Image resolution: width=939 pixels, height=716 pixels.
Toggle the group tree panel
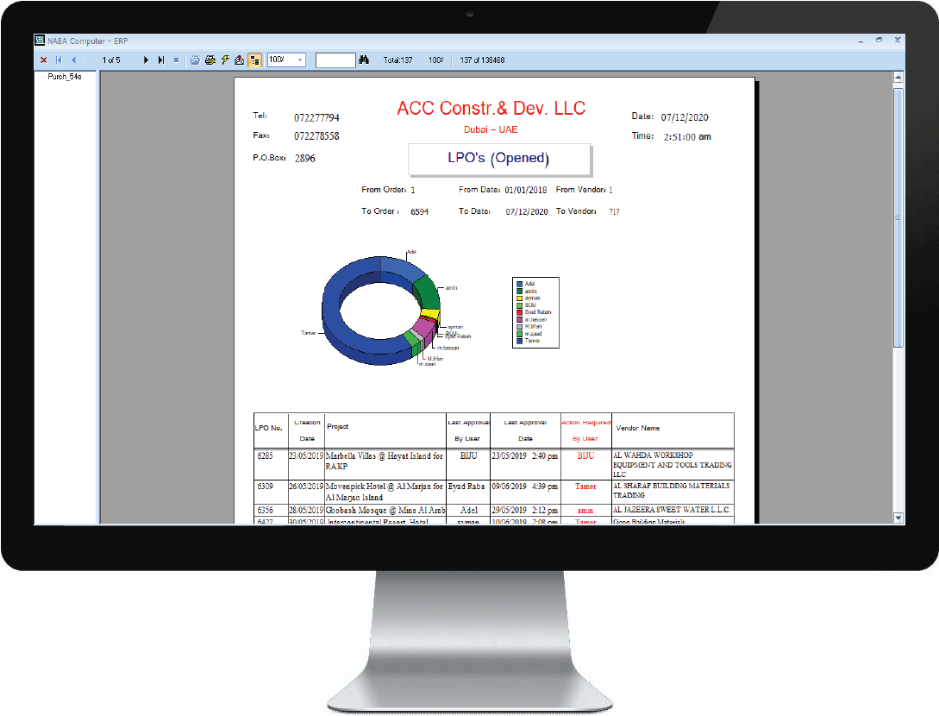(x=254, y=60)
